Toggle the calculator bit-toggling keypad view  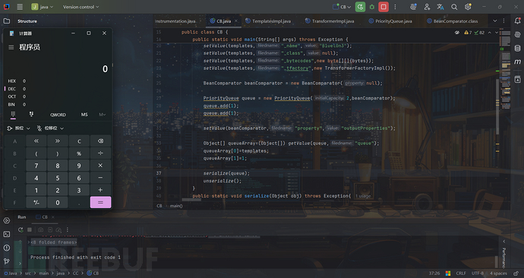coord(31,115)
